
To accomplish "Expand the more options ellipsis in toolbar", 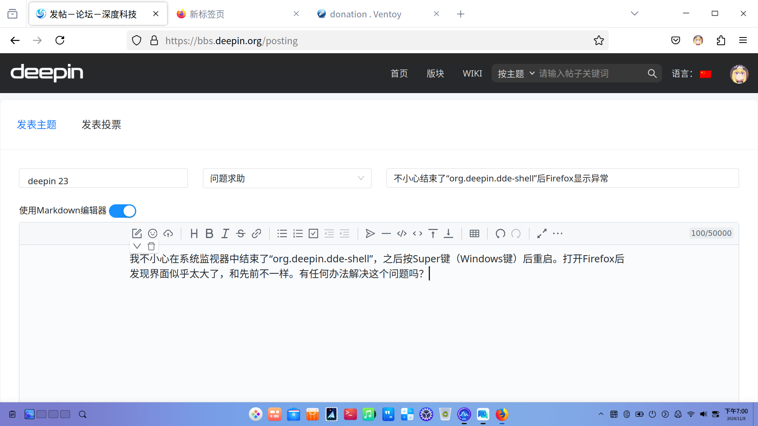I will click(557, 234).
